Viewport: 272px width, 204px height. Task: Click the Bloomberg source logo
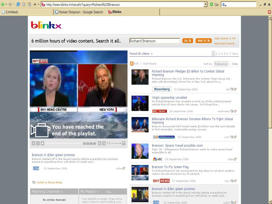[x=162, y=89]
